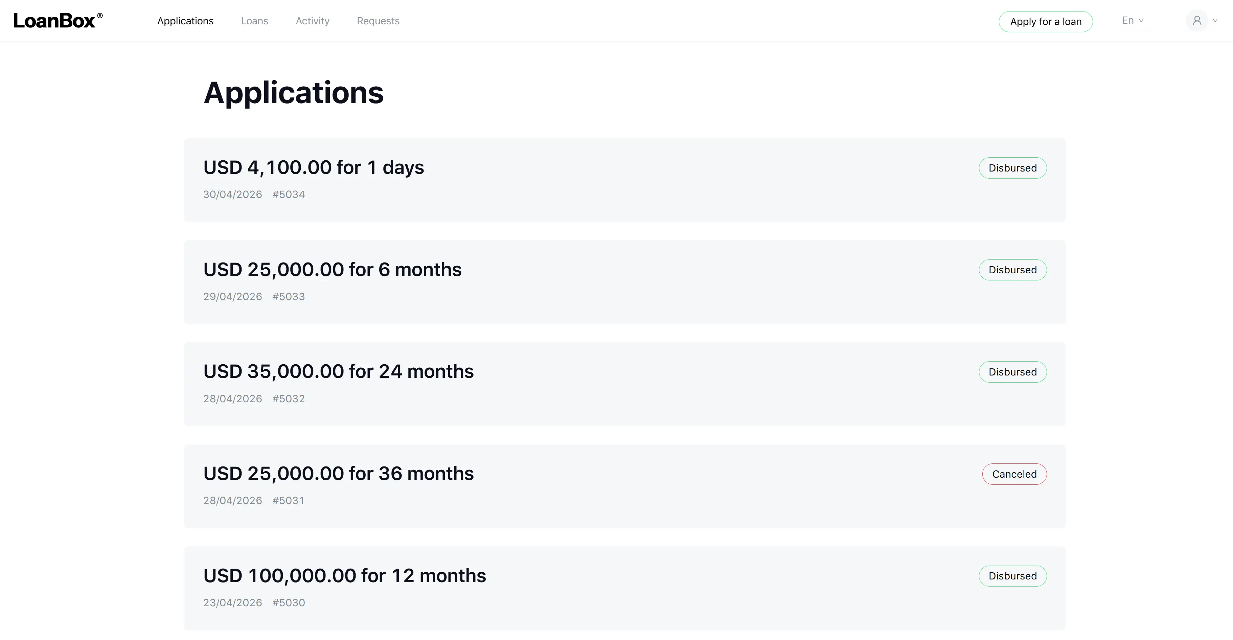Open application USD 35,000.00 for 24 months

tap(625, 384)
